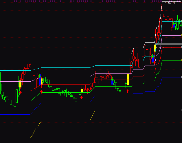Select red arrow beneath the tallest yellow bar
The height and width of the screenshot is (143, 182).
coord(128,91)
